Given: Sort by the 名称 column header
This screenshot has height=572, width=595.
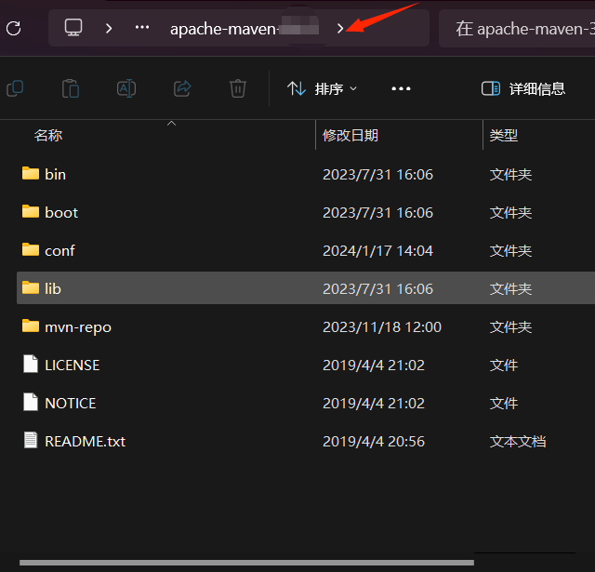Looking at the screenshot, I should click(48, 135).
